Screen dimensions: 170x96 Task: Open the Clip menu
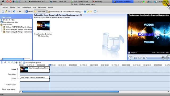click(x=35, y=7)
